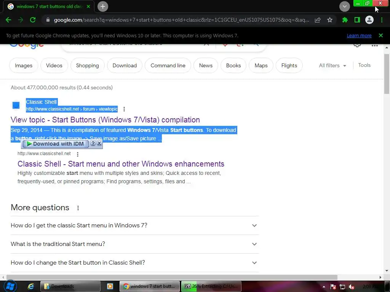Click the About 477,000,000 results text
Image resolution: width=390 pixels, height=292 pixels.
pyautogui.click(x=62, y=87)
